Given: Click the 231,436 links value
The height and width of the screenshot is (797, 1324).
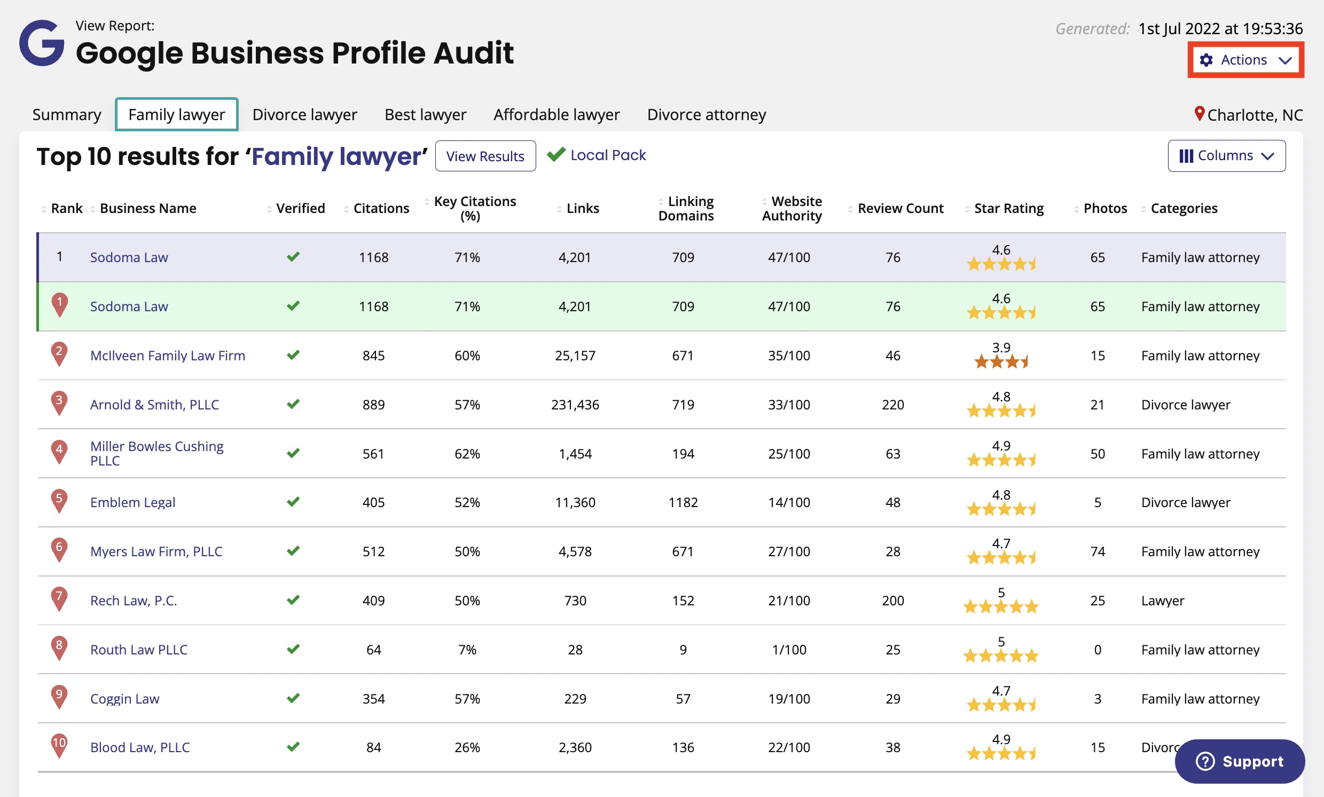Looking at the screenshot, I should pyautogui.click(x=575, y=405).
